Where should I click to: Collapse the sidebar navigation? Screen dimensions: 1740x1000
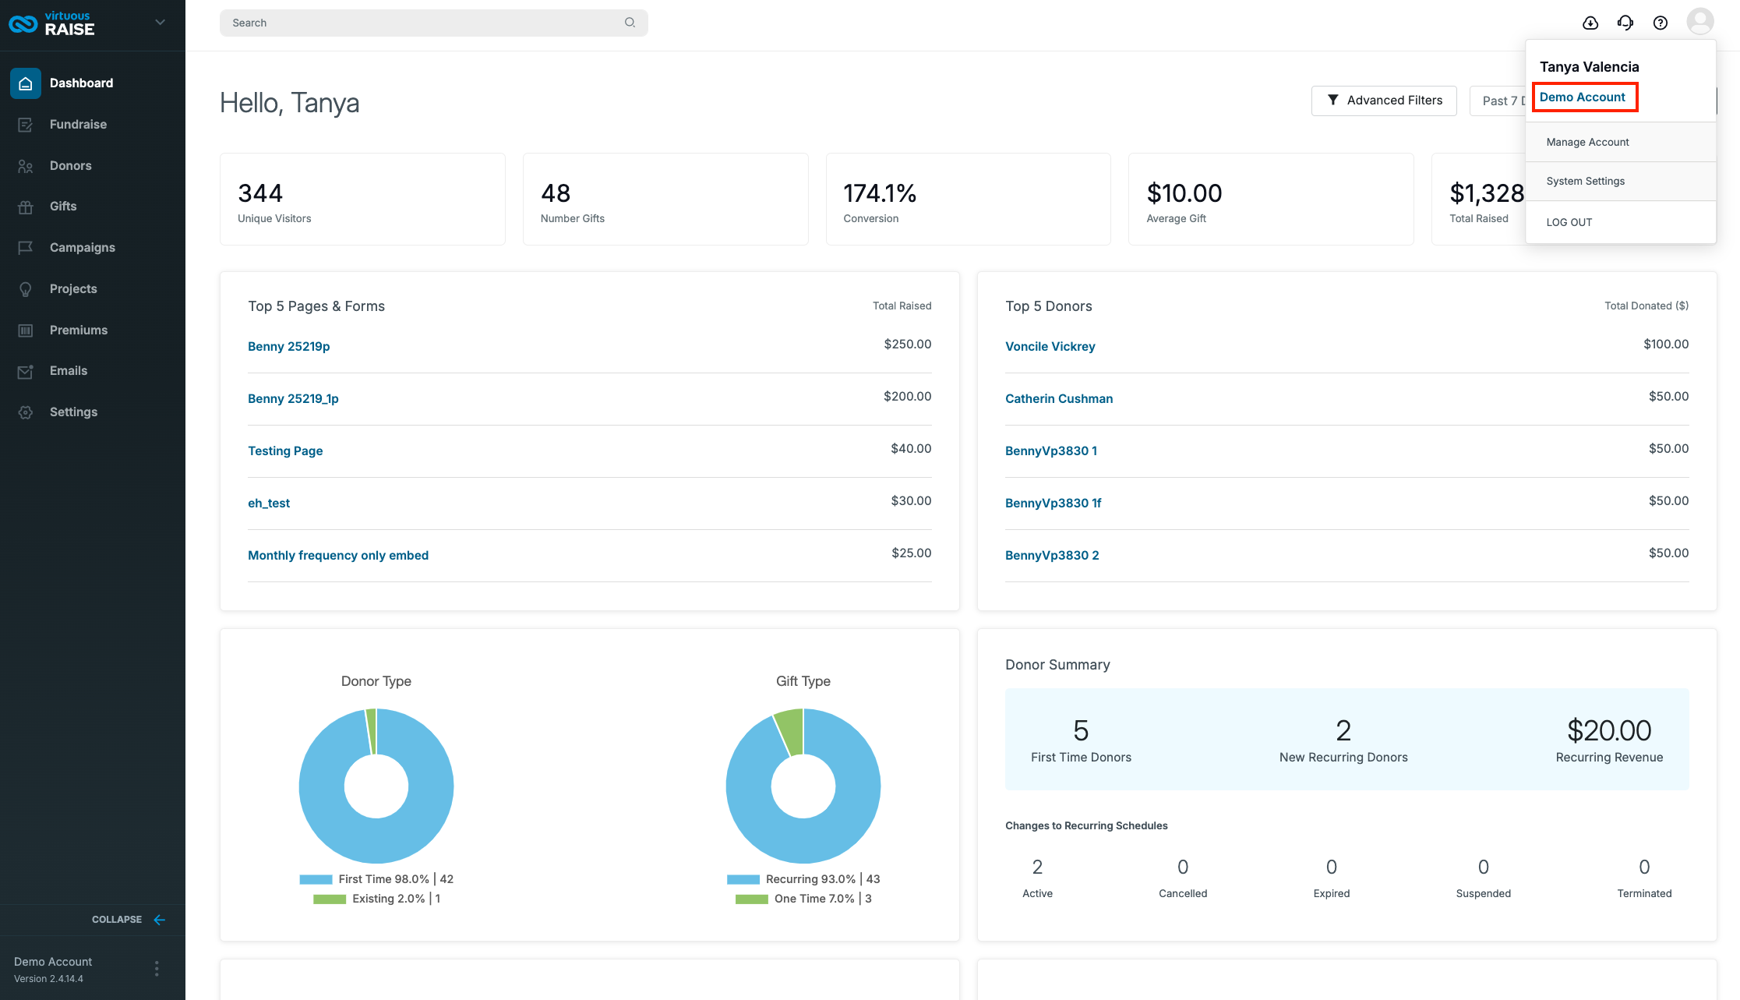click(x=129, y=920)
